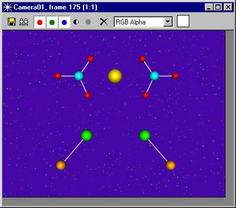
Task: Click the left cyan sphere
Action: pyautogui.click(x=79, y=76)
